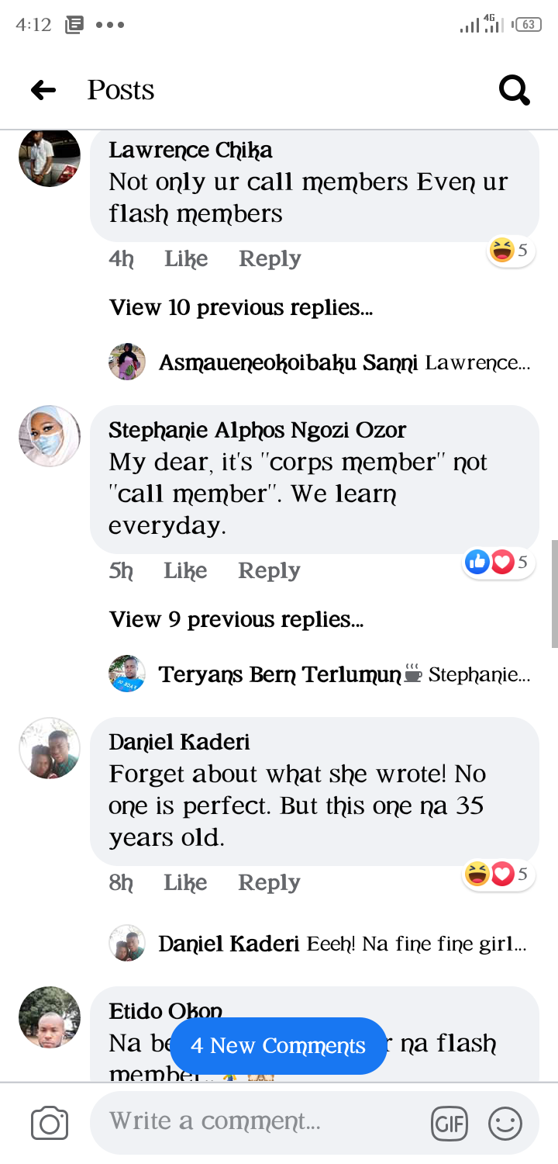Screen dimensions: 558x1164
Task: View reactions on Lawrence Chika's comment
Action: 511,251
